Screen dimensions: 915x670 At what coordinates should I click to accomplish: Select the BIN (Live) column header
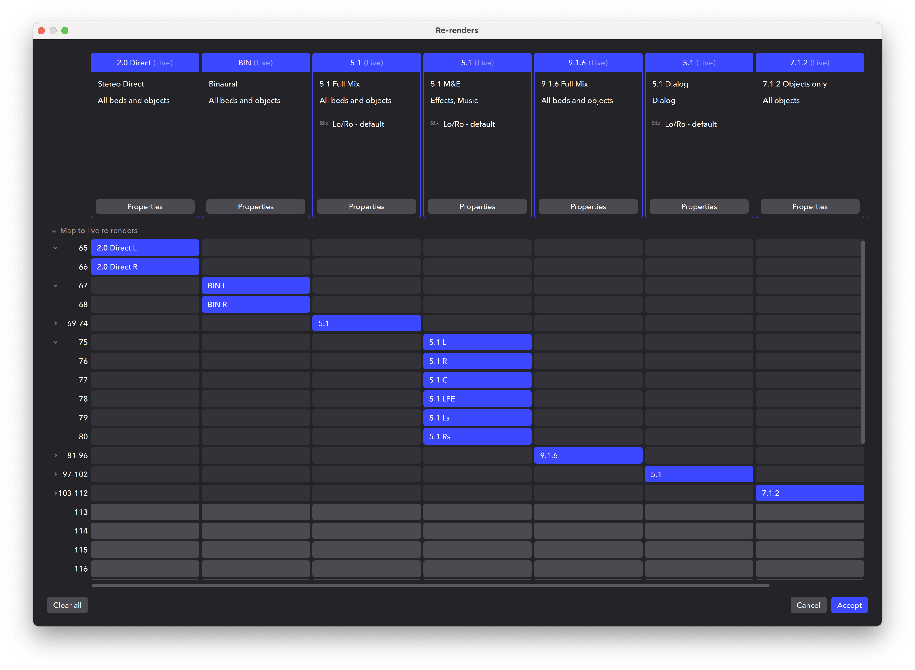coord(255,63)
